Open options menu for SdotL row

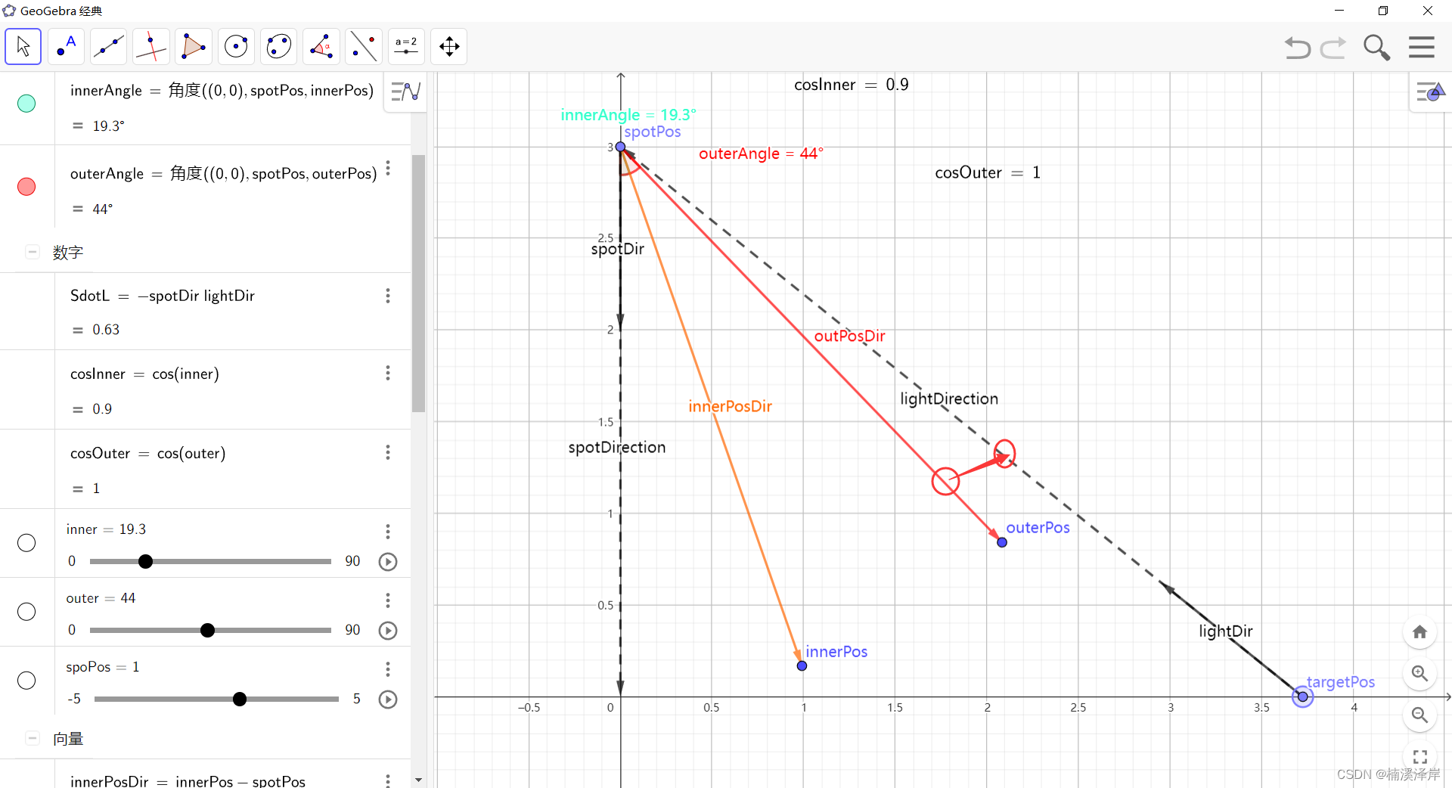coord(388,296)
